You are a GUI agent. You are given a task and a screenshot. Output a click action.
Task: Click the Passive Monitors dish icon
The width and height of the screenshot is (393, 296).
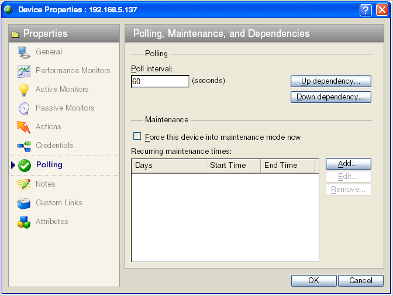pyautogui.click(x=24, y=109)
